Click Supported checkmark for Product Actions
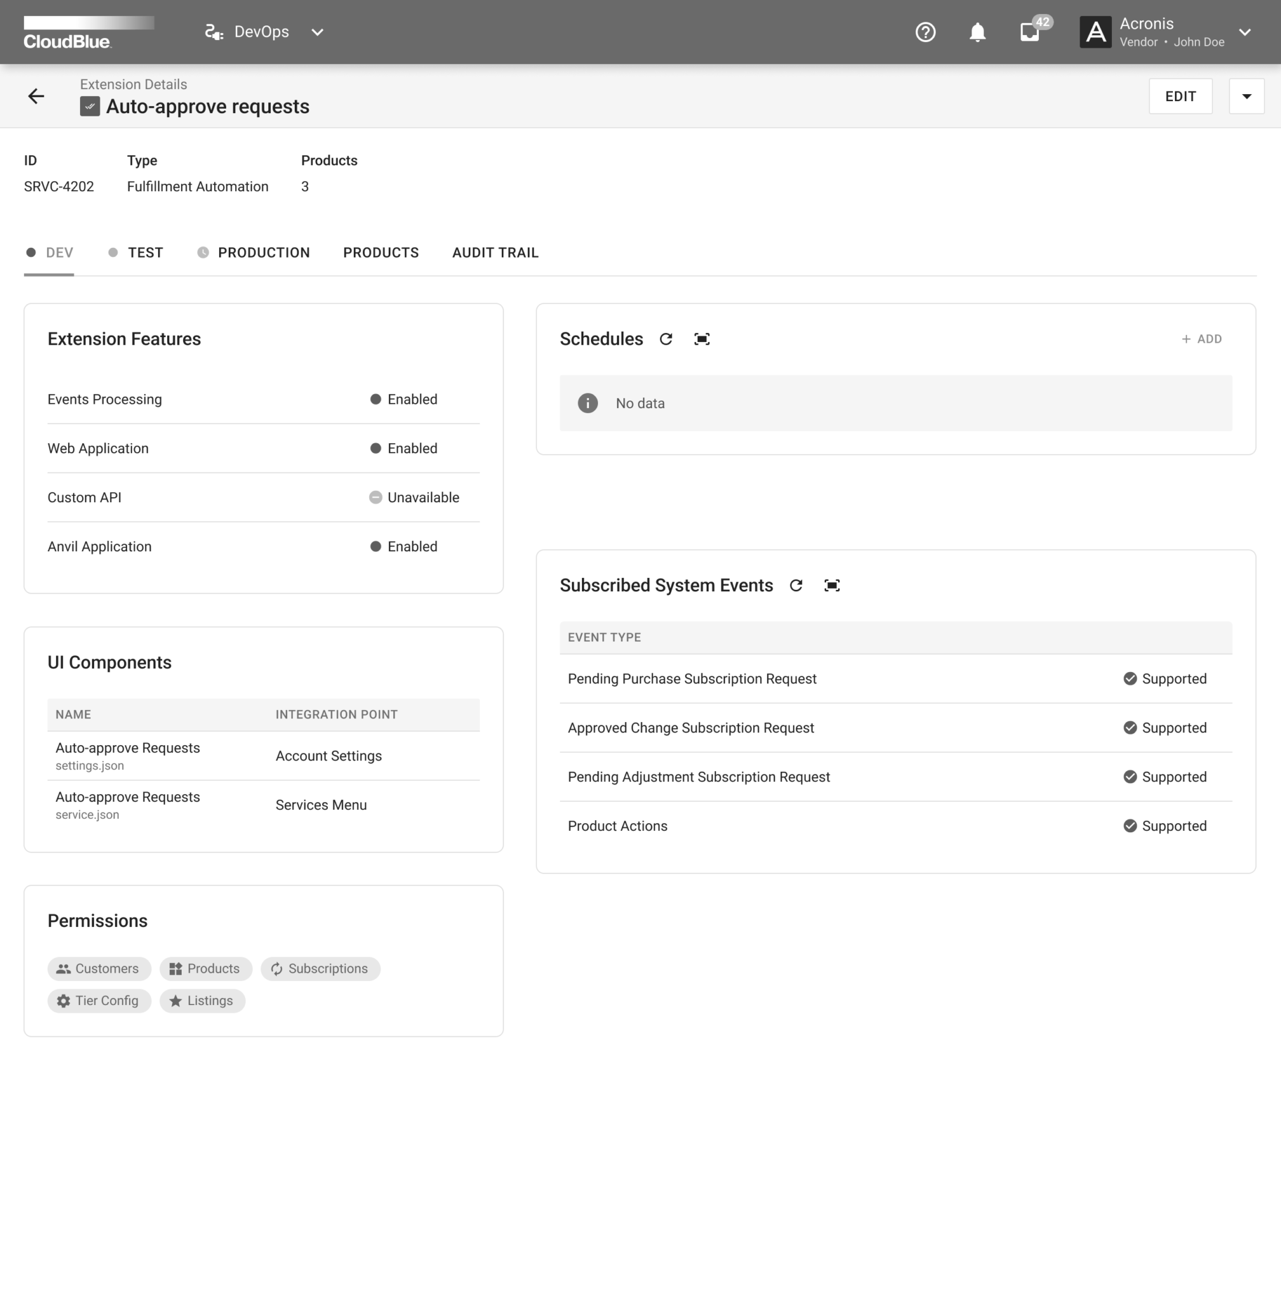This screenshot has height=1302, width=1281. pos(1130,825)
